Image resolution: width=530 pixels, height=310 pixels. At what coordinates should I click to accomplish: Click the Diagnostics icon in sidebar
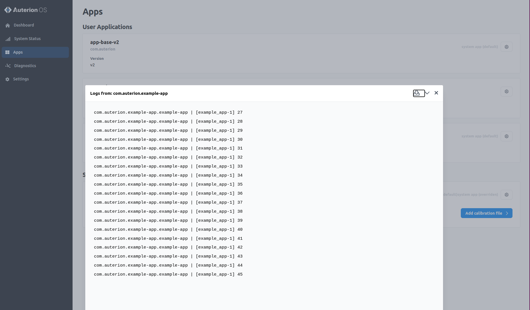[x=8, y=66]
